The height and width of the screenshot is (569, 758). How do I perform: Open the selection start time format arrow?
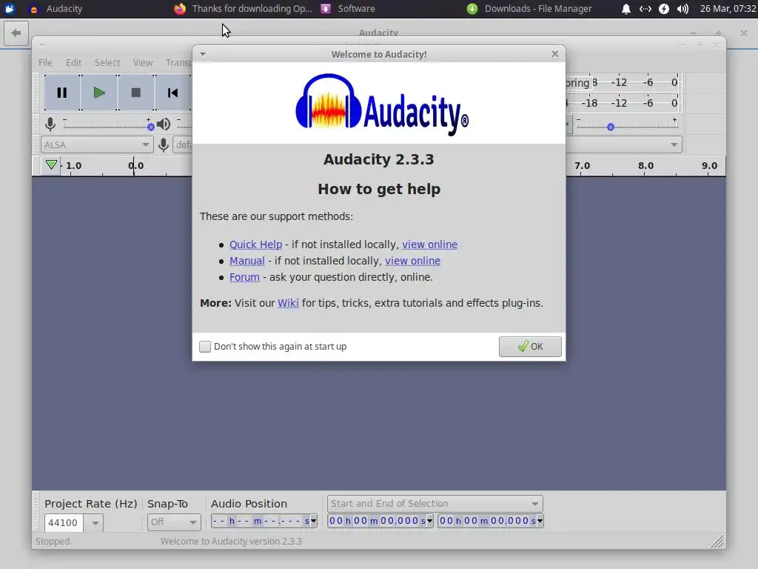pos(429,521)
